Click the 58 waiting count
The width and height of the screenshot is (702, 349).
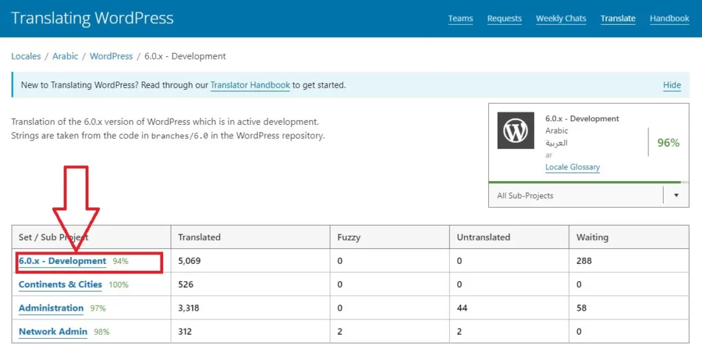tap(581, 309)
